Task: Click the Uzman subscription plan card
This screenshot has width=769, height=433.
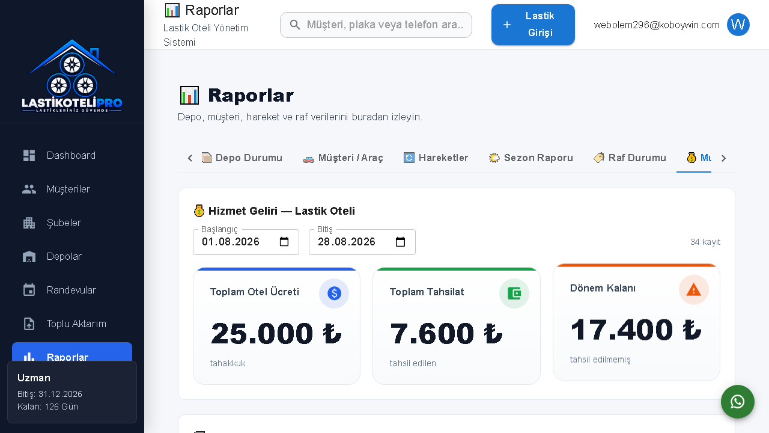Action: coord(72,392)
